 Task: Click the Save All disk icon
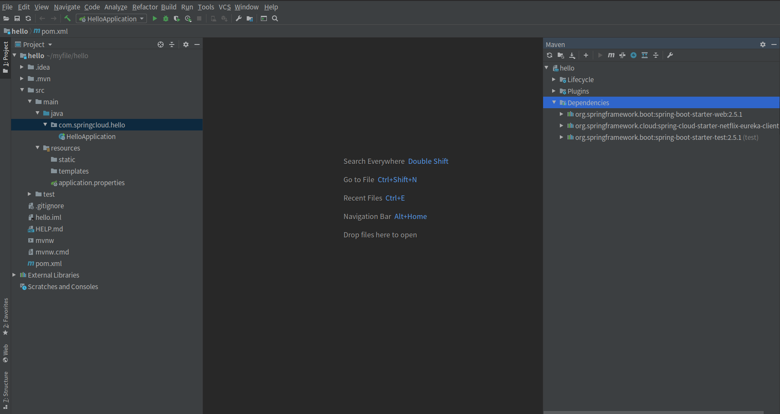coord(17,19)
